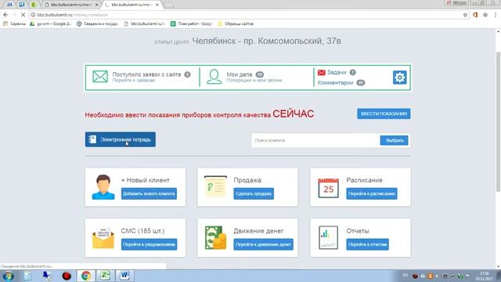
Task: Open Мои дела section link
Action: point(240,74)
